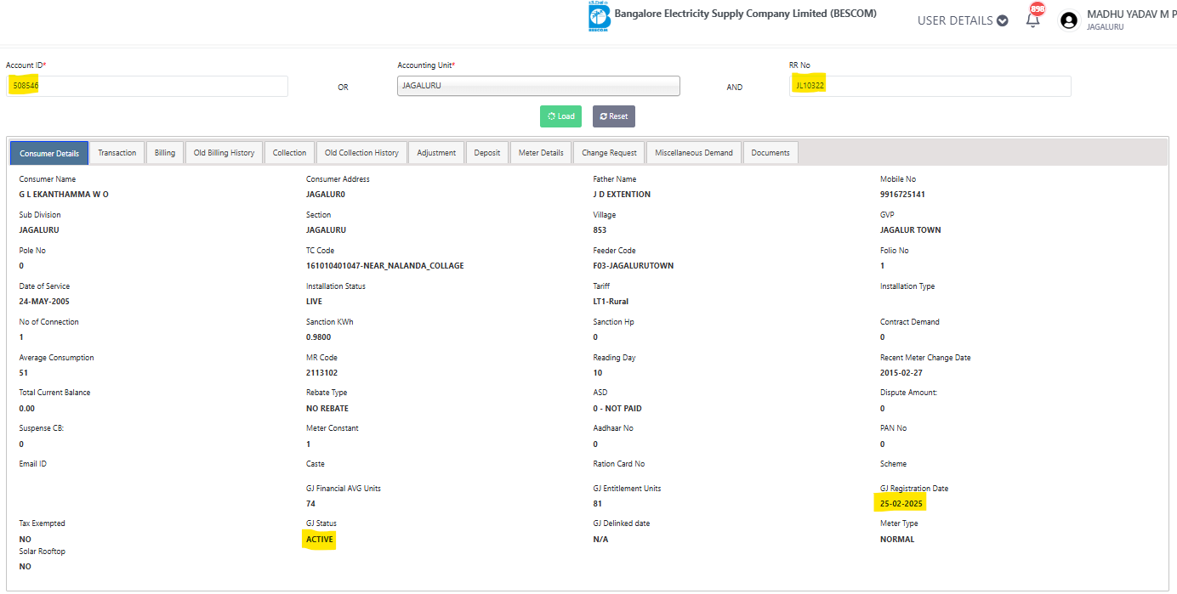Click the RR No input field

point(930,86)
